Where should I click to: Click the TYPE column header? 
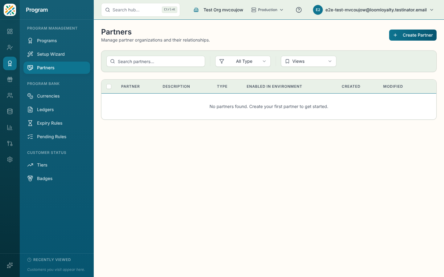point(222,86)
